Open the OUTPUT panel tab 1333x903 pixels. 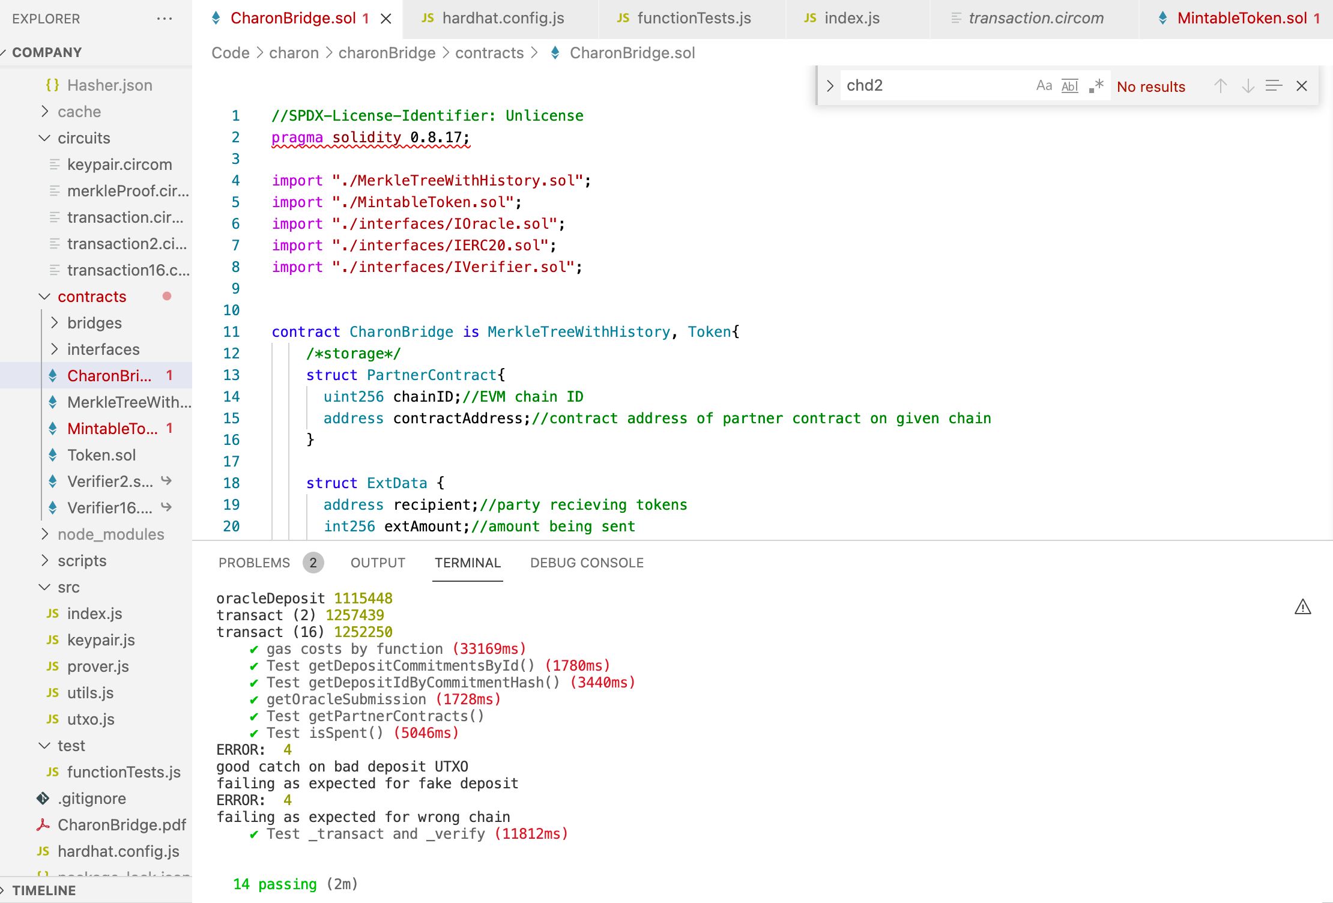click(378, 563)
